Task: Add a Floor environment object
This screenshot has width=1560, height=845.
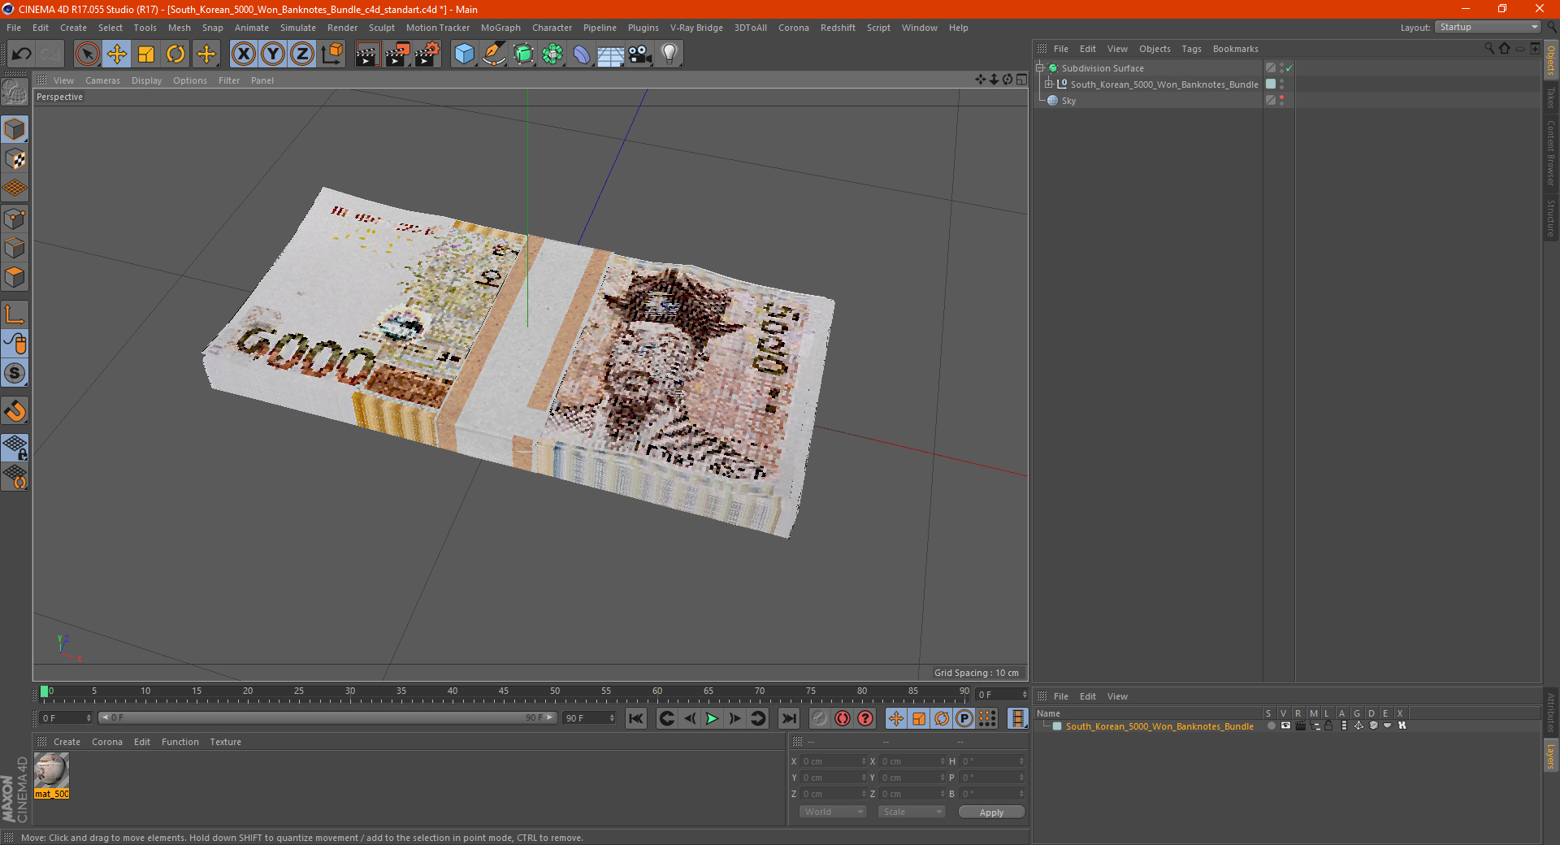Action: coord(611,54)
